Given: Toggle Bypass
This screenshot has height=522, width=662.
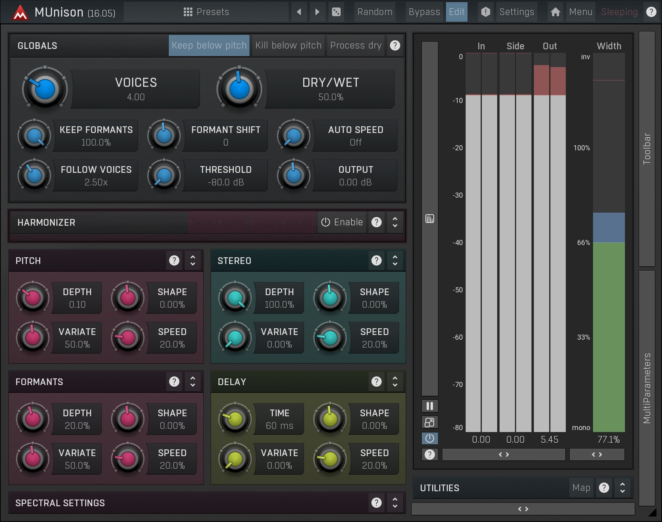Looking at the screenshot, I should pos(424,12).
